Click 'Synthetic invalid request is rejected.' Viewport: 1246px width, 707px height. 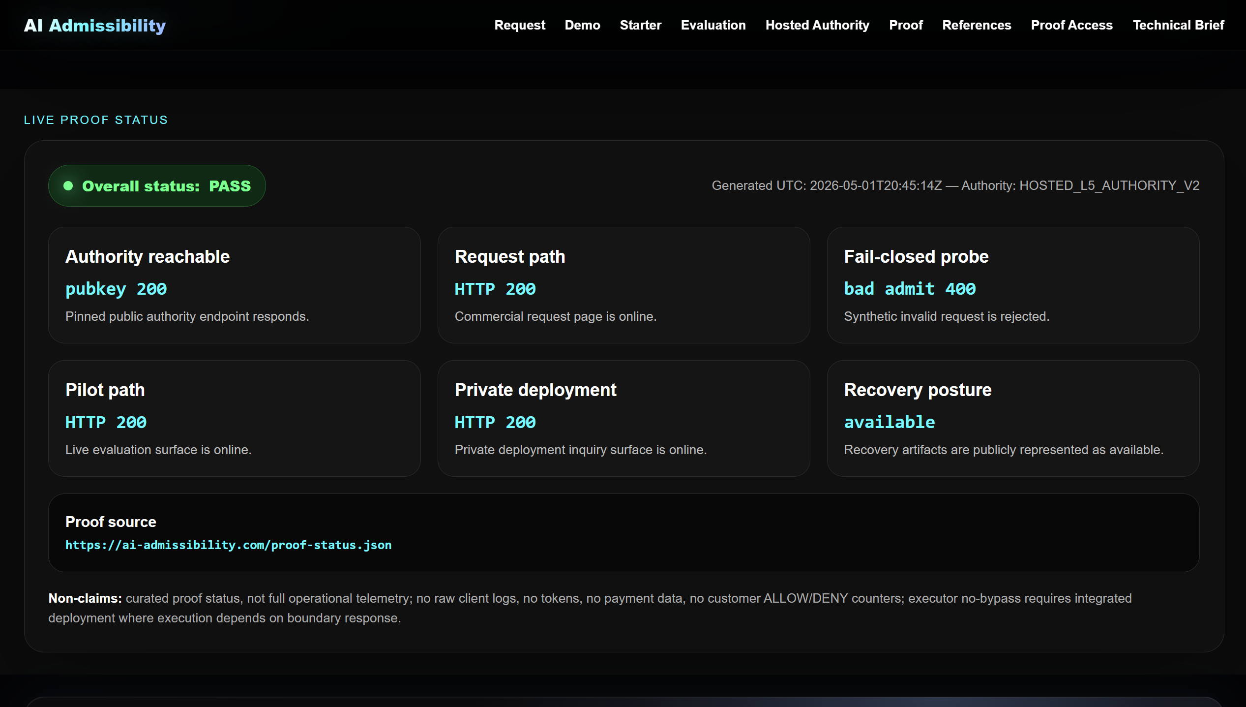coord(947,316)
